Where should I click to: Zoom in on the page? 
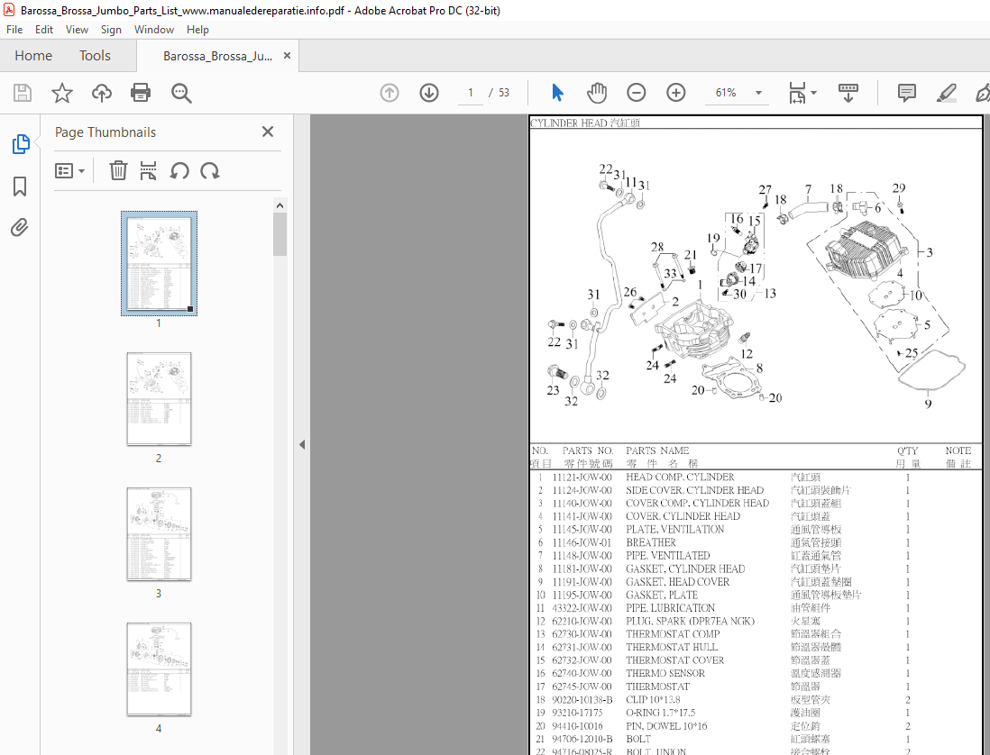click(x=675, y=92)
